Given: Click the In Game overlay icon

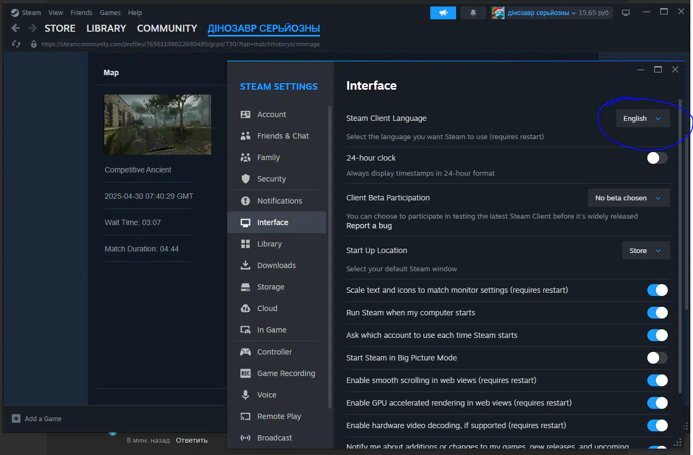Looking at the screenshot, I should click(246, 330).
